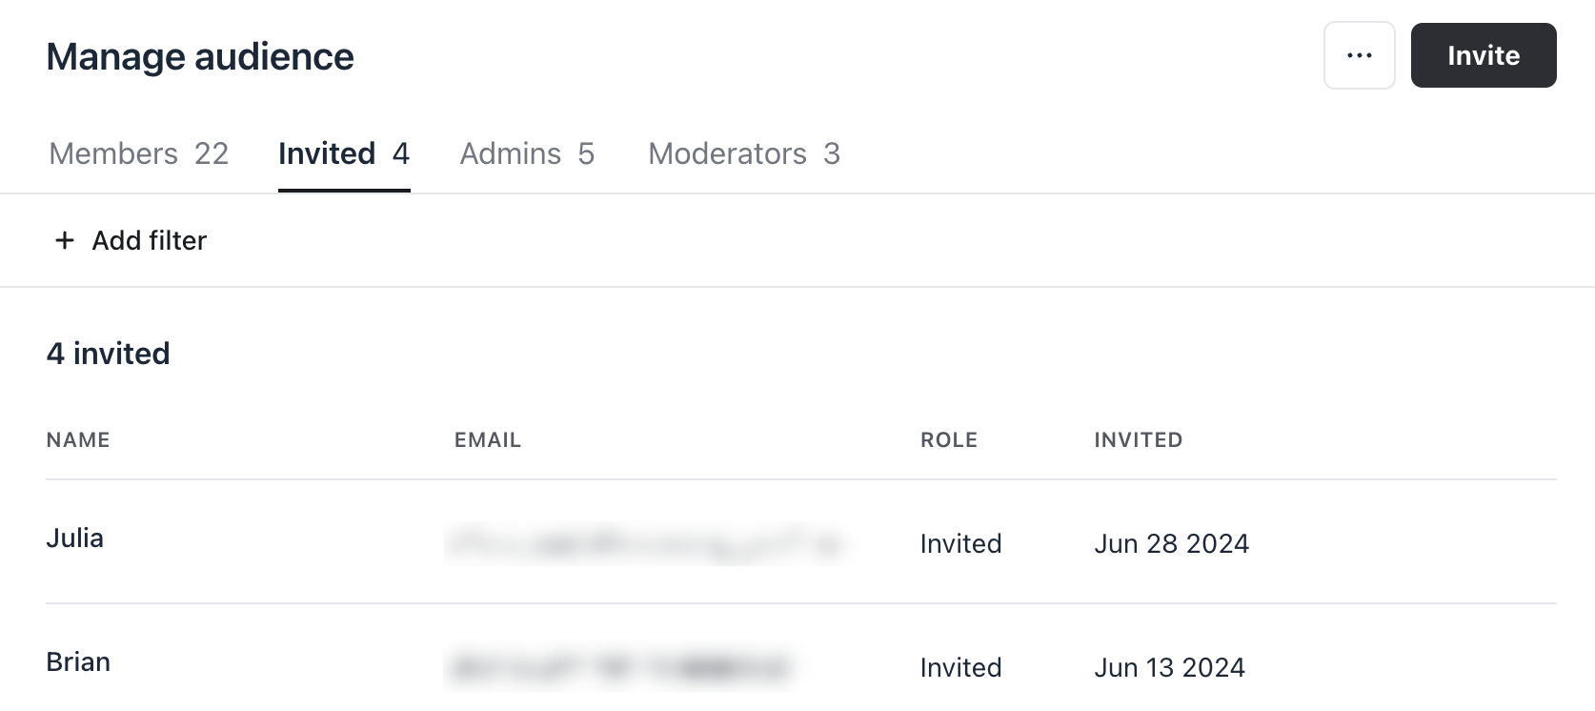Click the Invited role label for Julia
This screenshot has width=1595, height=711.
[959, 543]
